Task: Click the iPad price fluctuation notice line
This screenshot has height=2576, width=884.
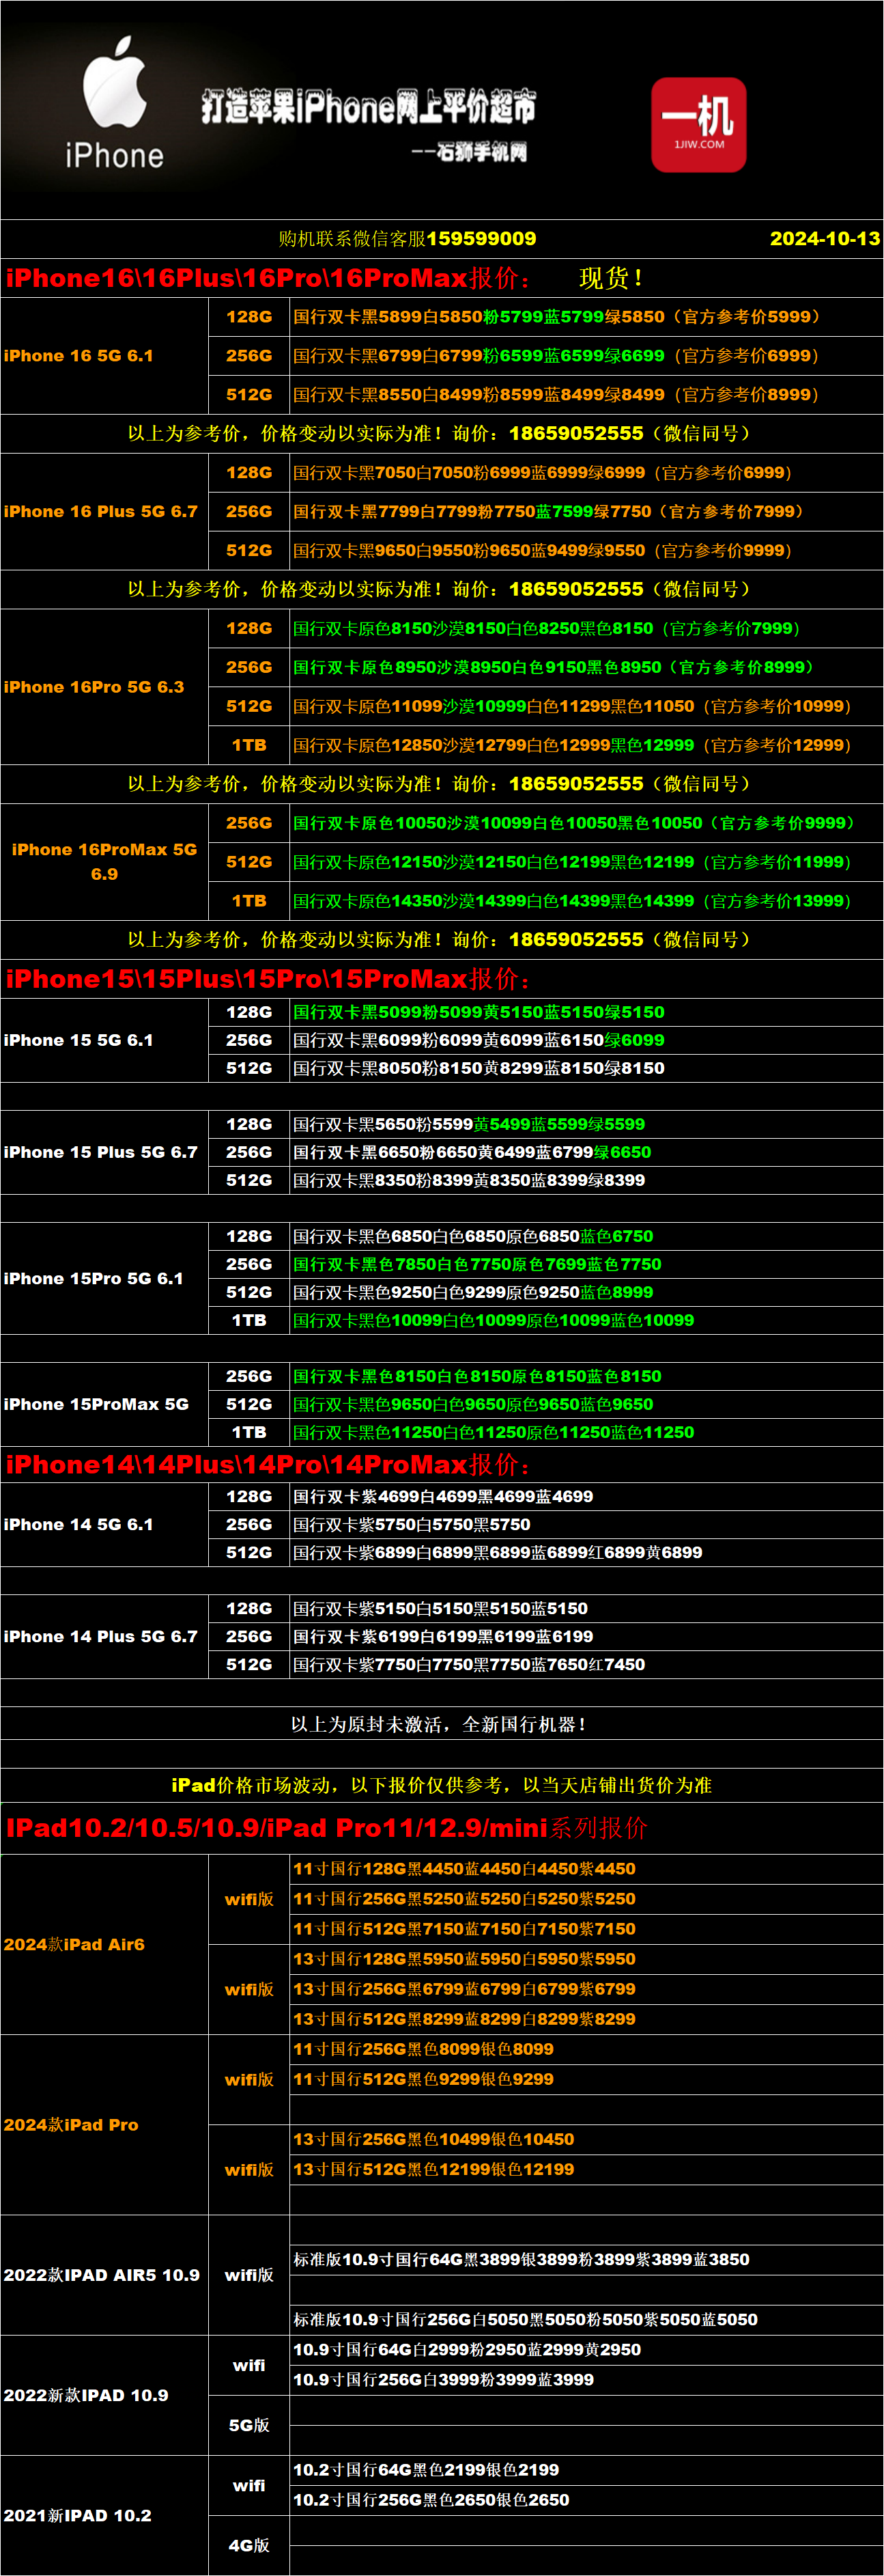Action: point(442,1785)
